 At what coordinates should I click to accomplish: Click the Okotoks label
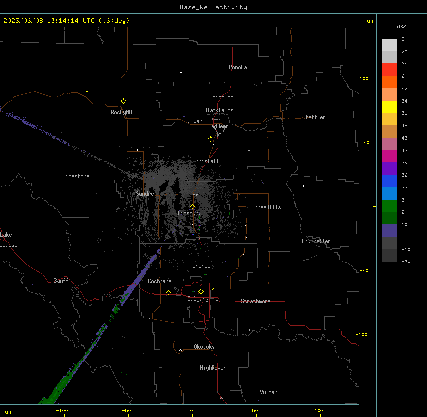point(204,347)
